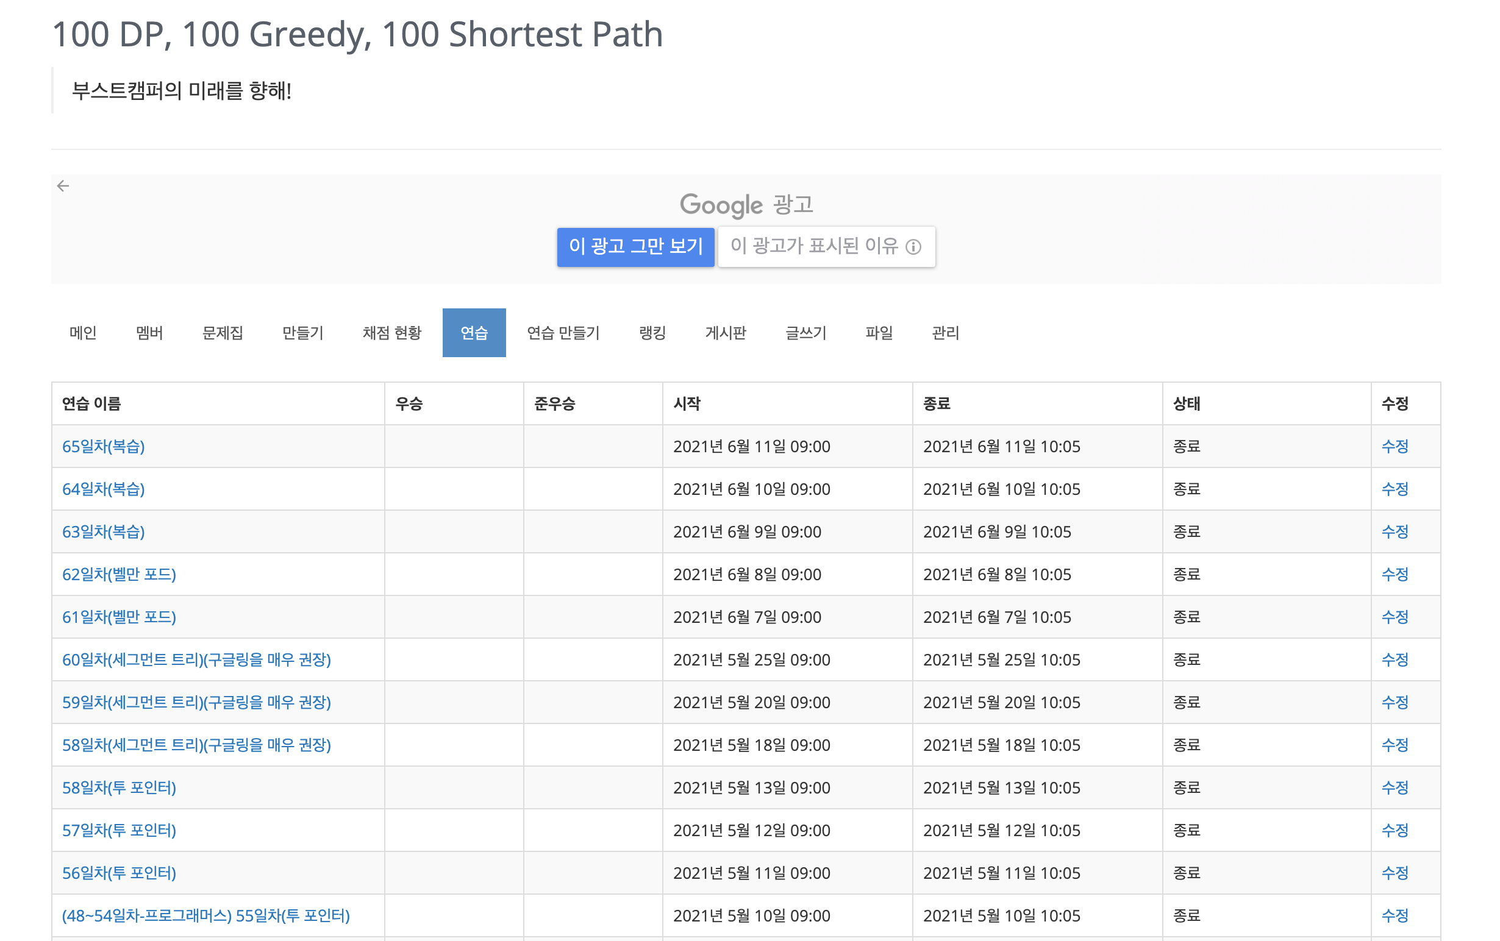Open 60일차(세그먼트 트리) practice link
This screenshot has height=941, width=1500.
coord(196,659)
